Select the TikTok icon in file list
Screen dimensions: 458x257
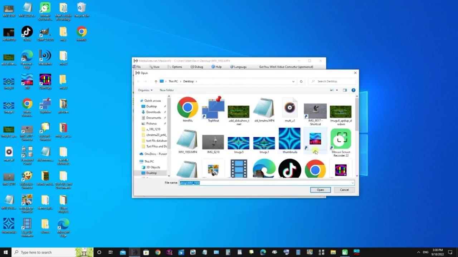pos(290,168)
